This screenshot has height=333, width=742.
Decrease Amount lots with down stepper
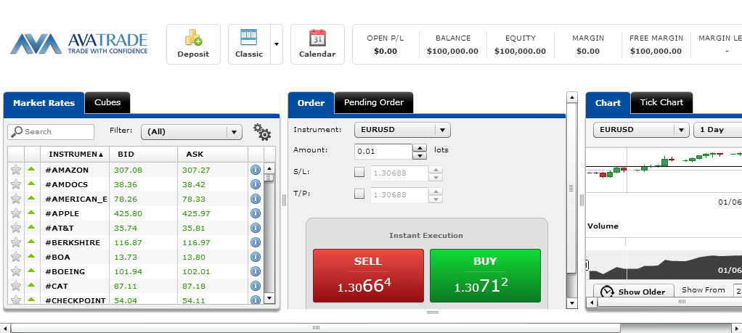pyautogui.click(x=420, y=155)
